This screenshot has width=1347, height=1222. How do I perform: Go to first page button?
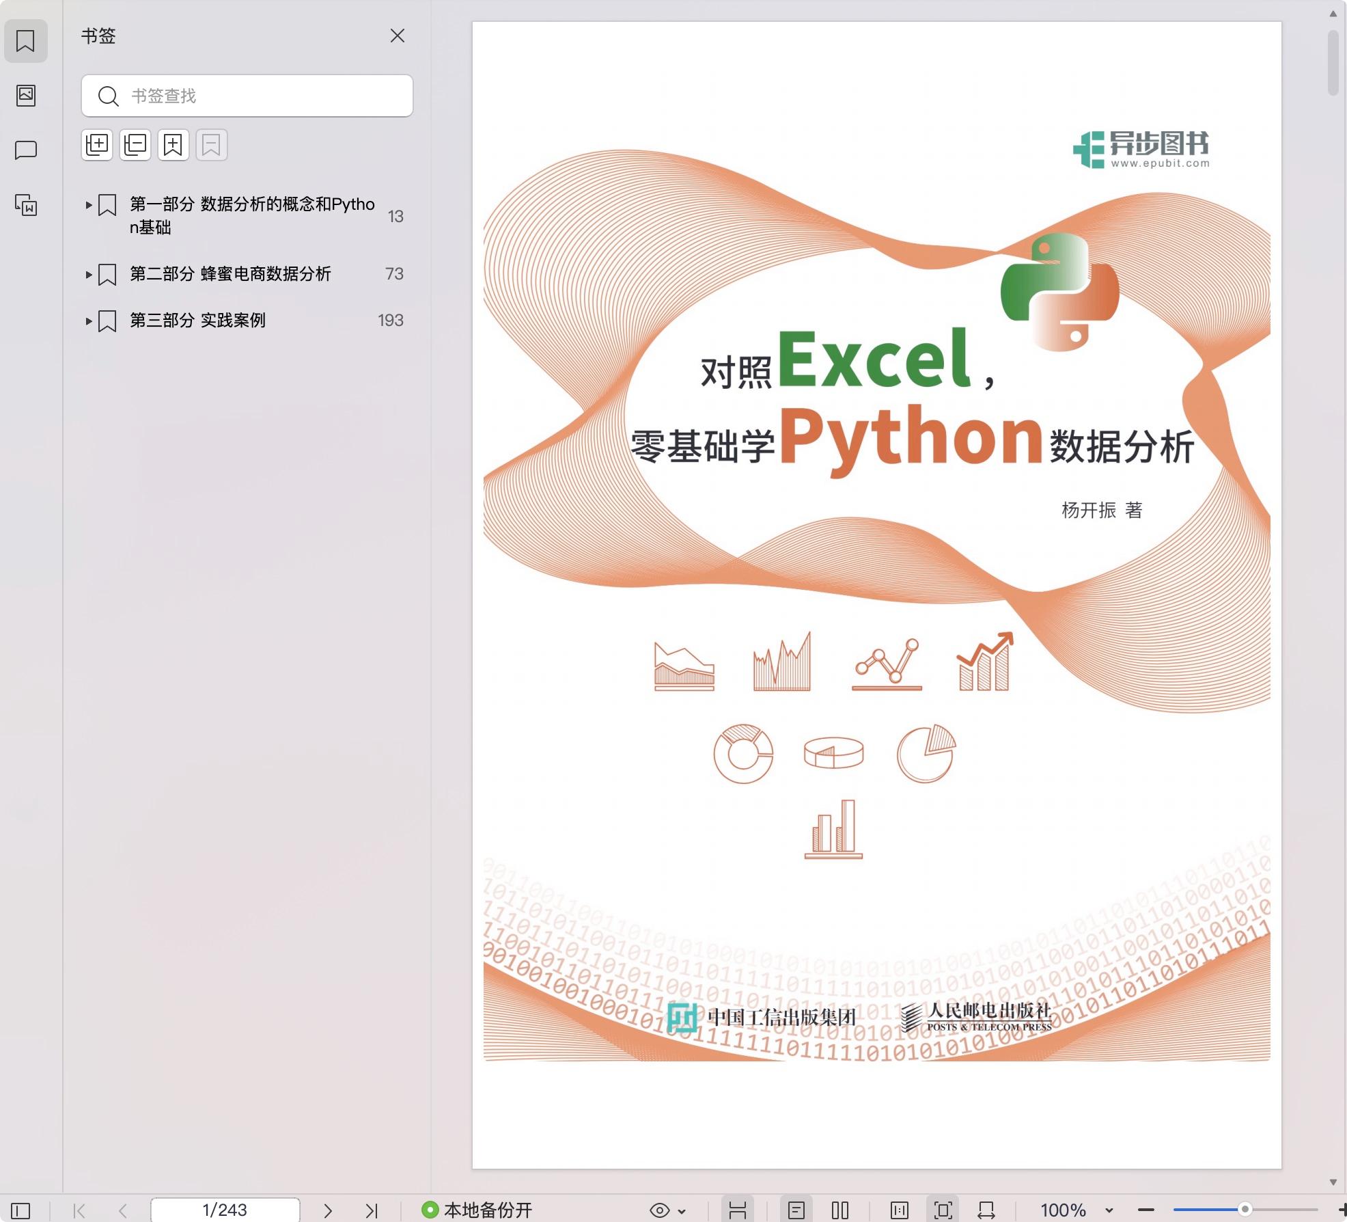[x=79, y=1210]
